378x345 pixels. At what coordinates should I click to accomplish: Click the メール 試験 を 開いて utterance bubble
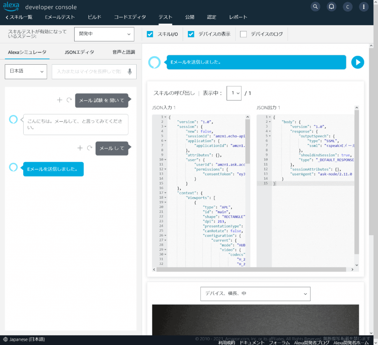click(x=102, y=100)
